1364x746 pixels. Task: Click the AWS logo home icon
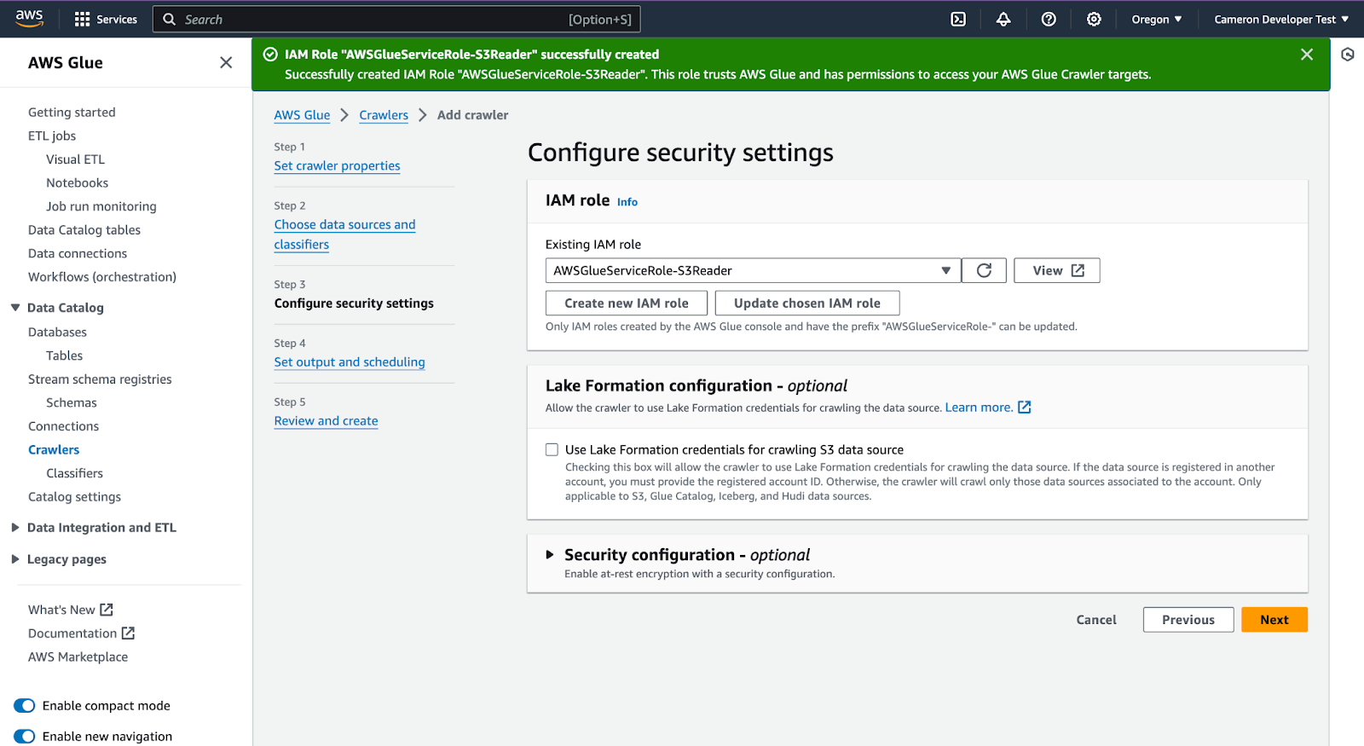pyautogui.click(x=29, y=19)
